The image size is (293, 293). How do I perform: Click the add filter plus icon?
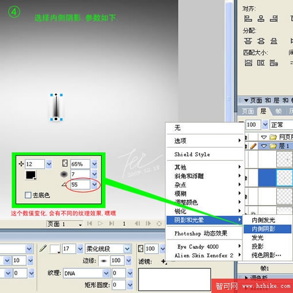[164, 261]
